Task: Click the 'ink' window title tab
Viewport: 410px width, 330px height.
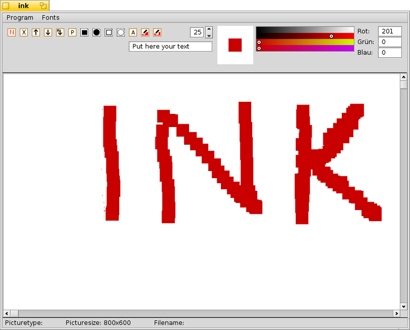Action: pyautogui.click(x=24, y=5)
